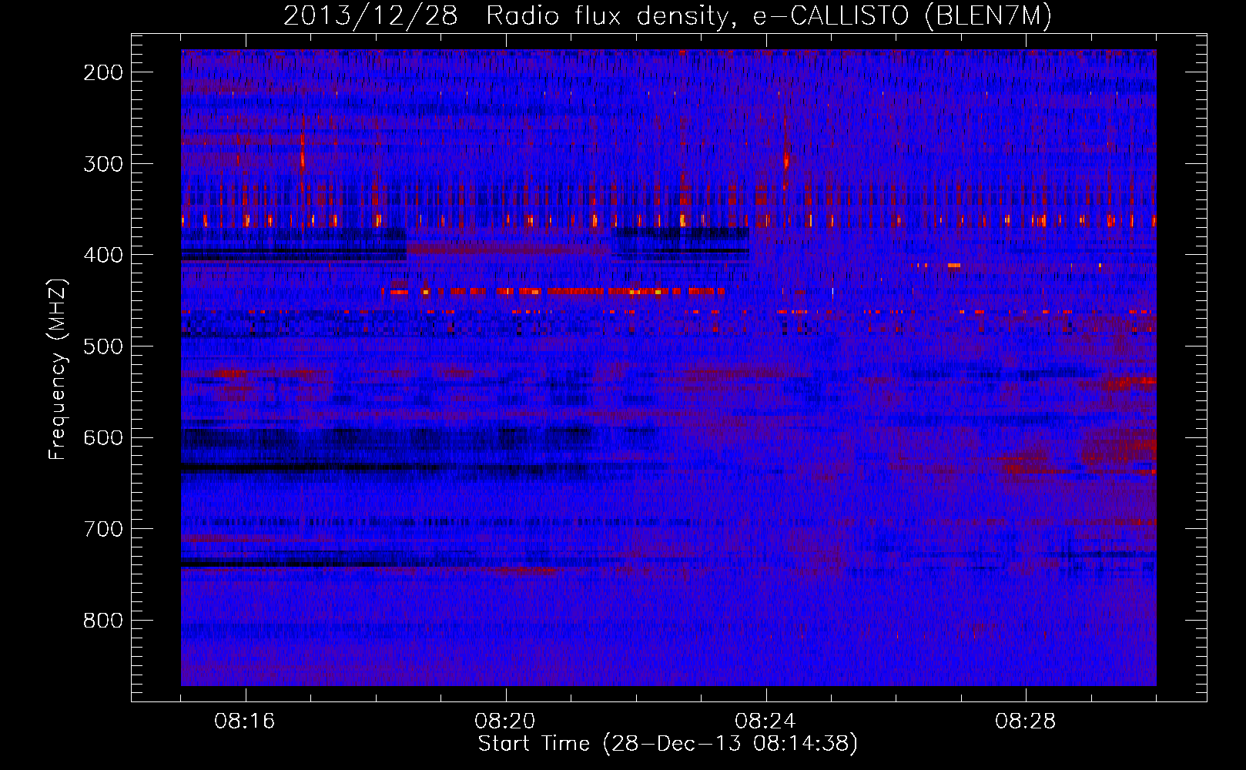Click the 400 frequency tick label

coord(102,255)
